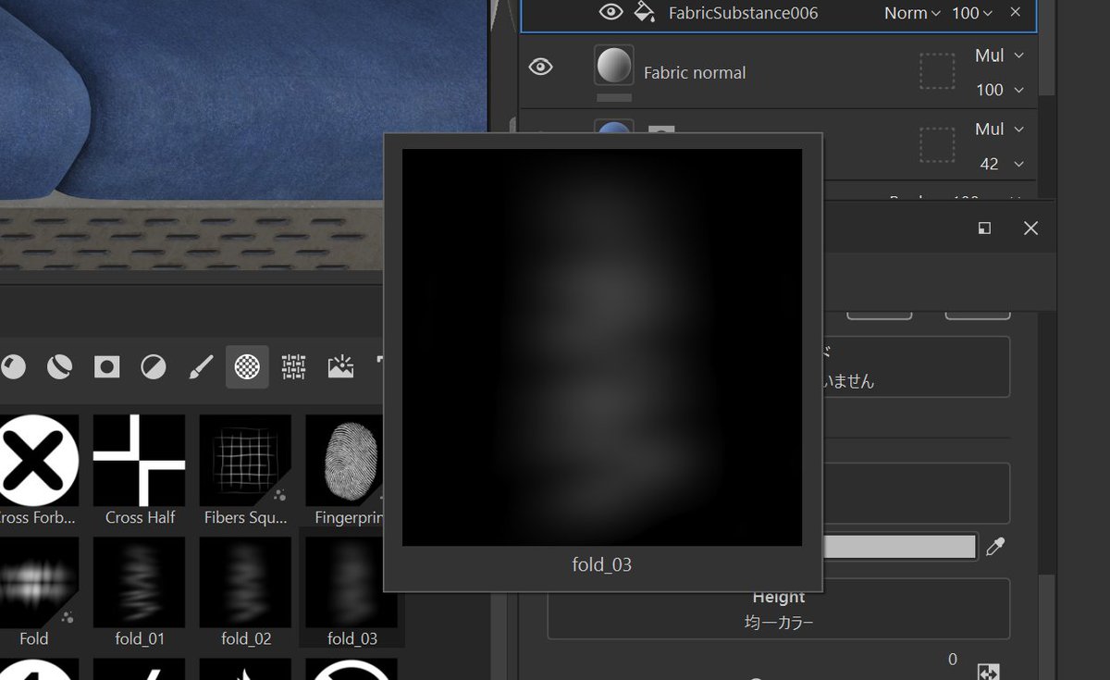Remove FabricSubstance006 effect with its X
The height and width of the screenshot is (680, 1110).
tap(1016, 12)
